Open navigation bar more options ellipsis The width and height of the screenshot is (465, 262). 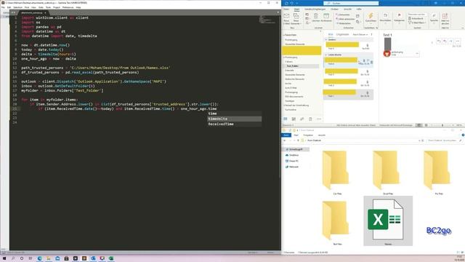[319, 119]
